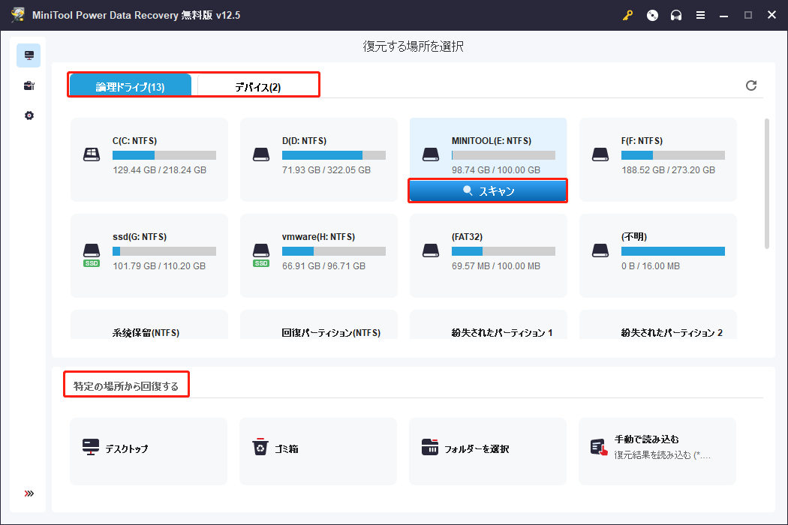Select the ssd(G: NTFS) drive card
Image resolution: width=788 pixels, height=525 pixels.
click(x=149, y=256)
